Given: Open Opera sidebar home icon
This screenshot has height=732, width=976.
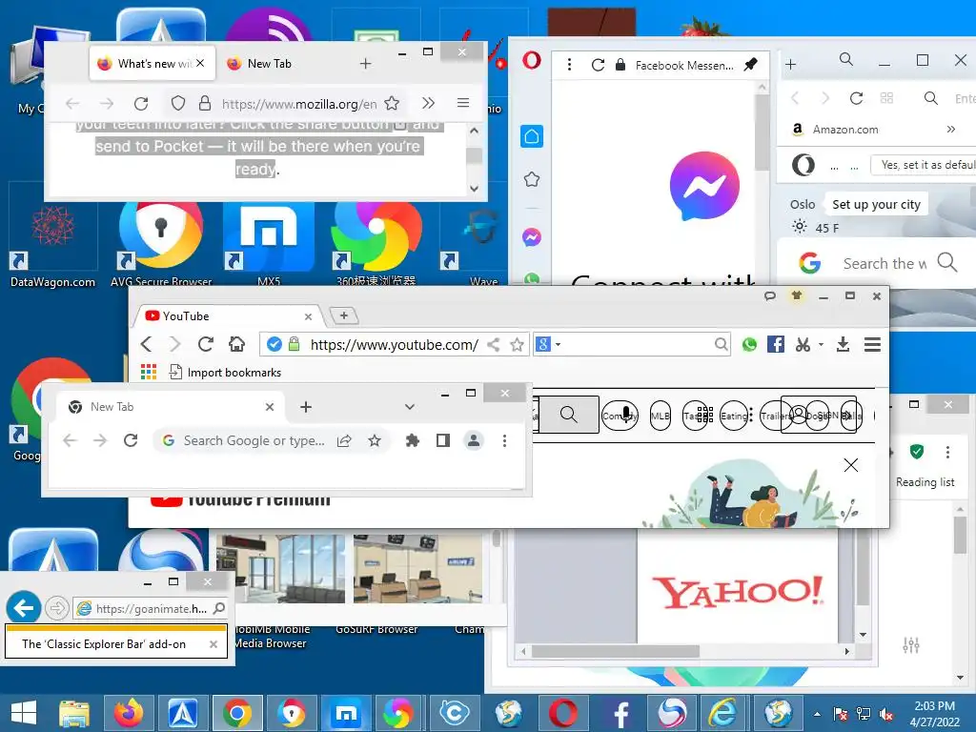Looking at the screenshot, I should pos(532,136).
